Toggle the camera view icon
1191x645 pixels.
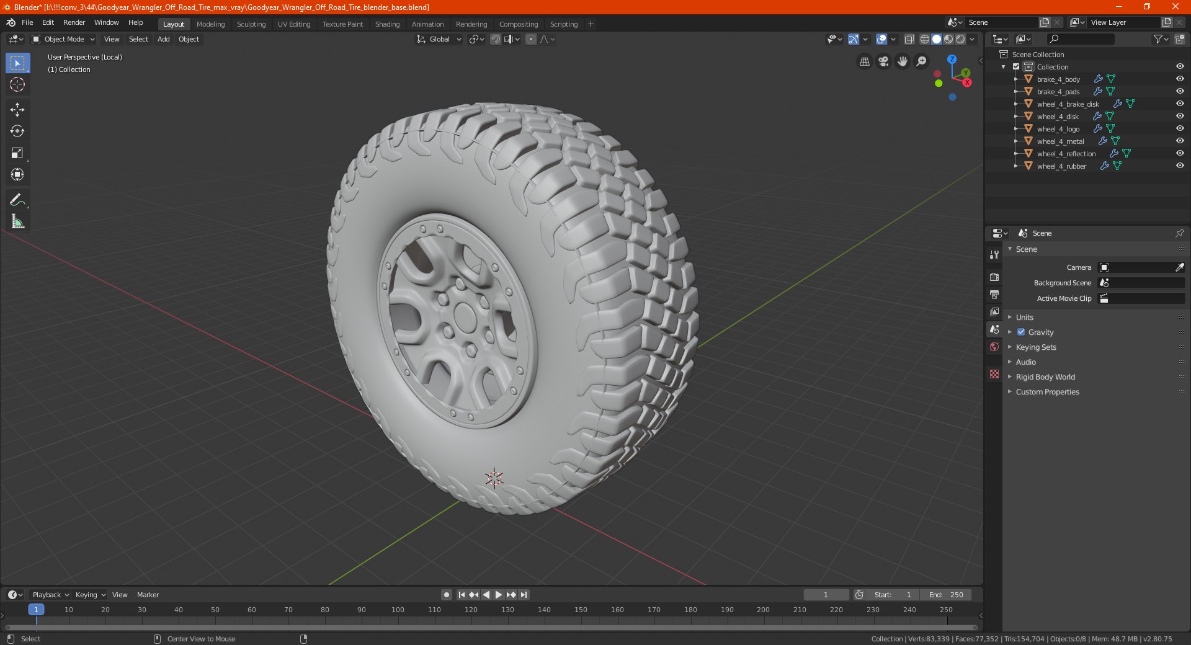click(883, 61)
